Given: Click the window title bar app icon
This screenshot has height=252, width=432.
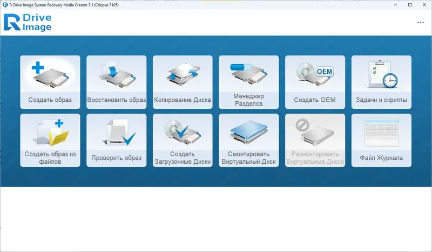Looking at the screenshot, I should tap(5, 5).
